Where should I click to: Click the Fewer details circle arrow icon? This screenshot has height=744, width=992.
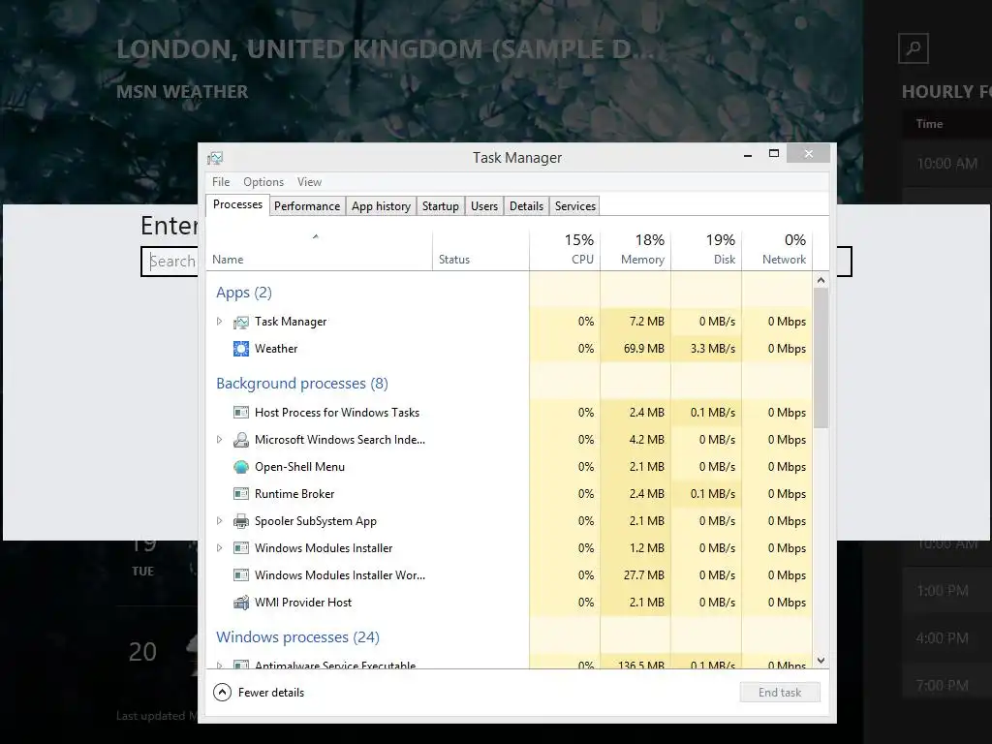click(x=222, y=692)
